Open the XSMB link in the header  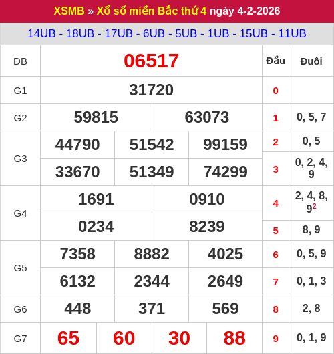(69, 11)
